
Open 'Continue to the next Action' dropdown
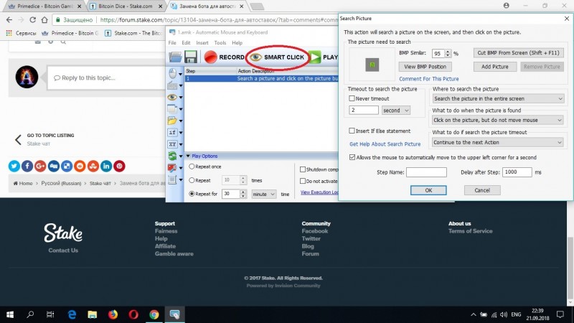click(497, 142)
